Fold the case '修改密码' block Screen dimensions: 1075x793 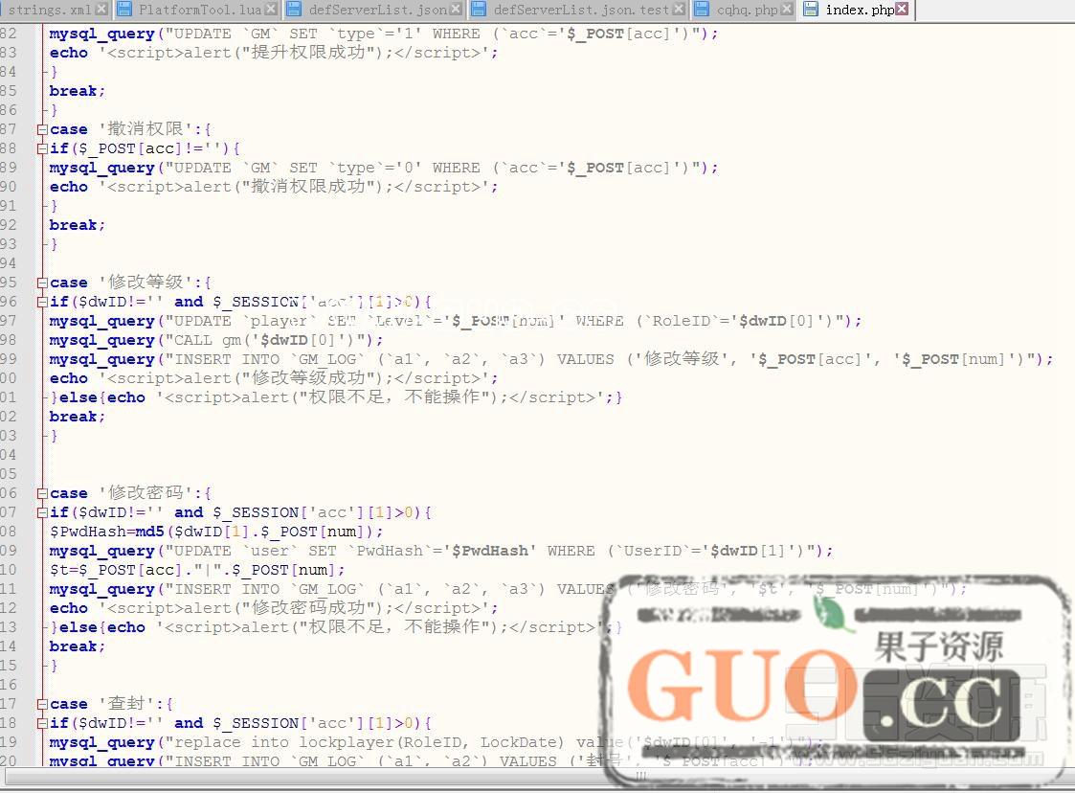(41, 493)
